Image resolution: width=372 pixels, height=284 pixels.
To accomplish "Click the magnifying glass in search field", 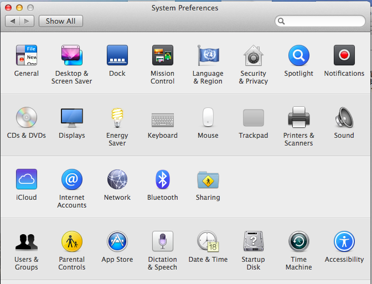I will [281, 21].
